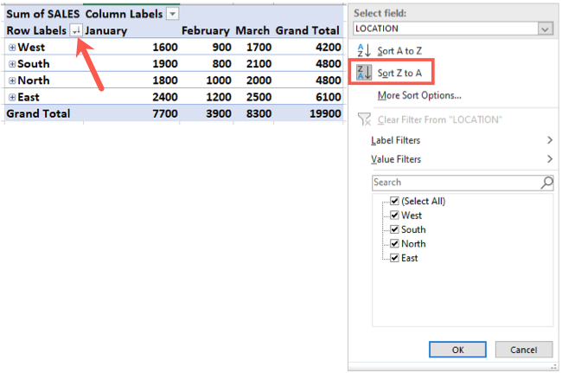
Task: Open the Column Labels filter dropdown
Action: [172, 14]
